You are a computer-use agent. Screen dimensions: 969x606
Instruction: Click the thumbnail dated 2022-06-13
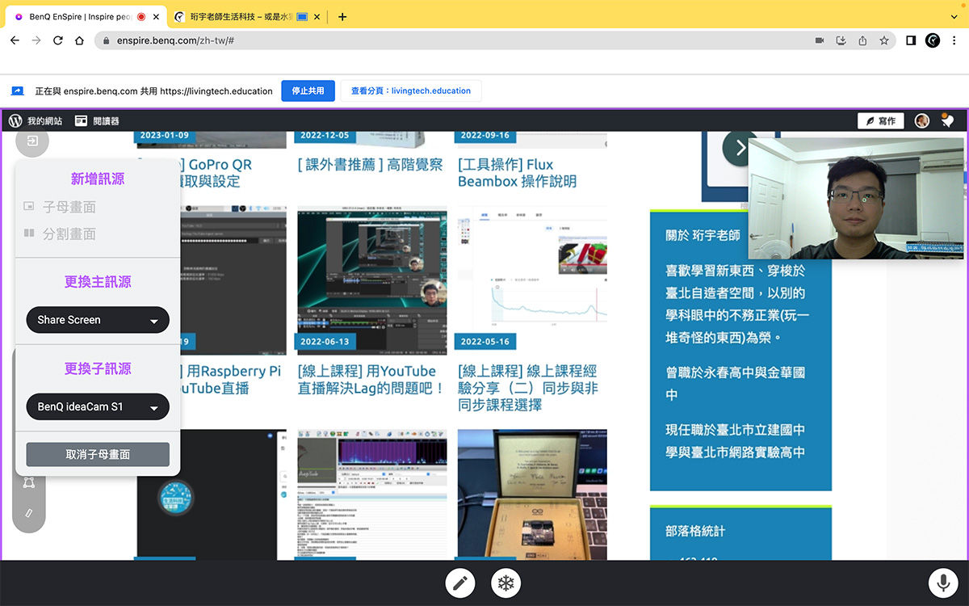coord(371,280)
